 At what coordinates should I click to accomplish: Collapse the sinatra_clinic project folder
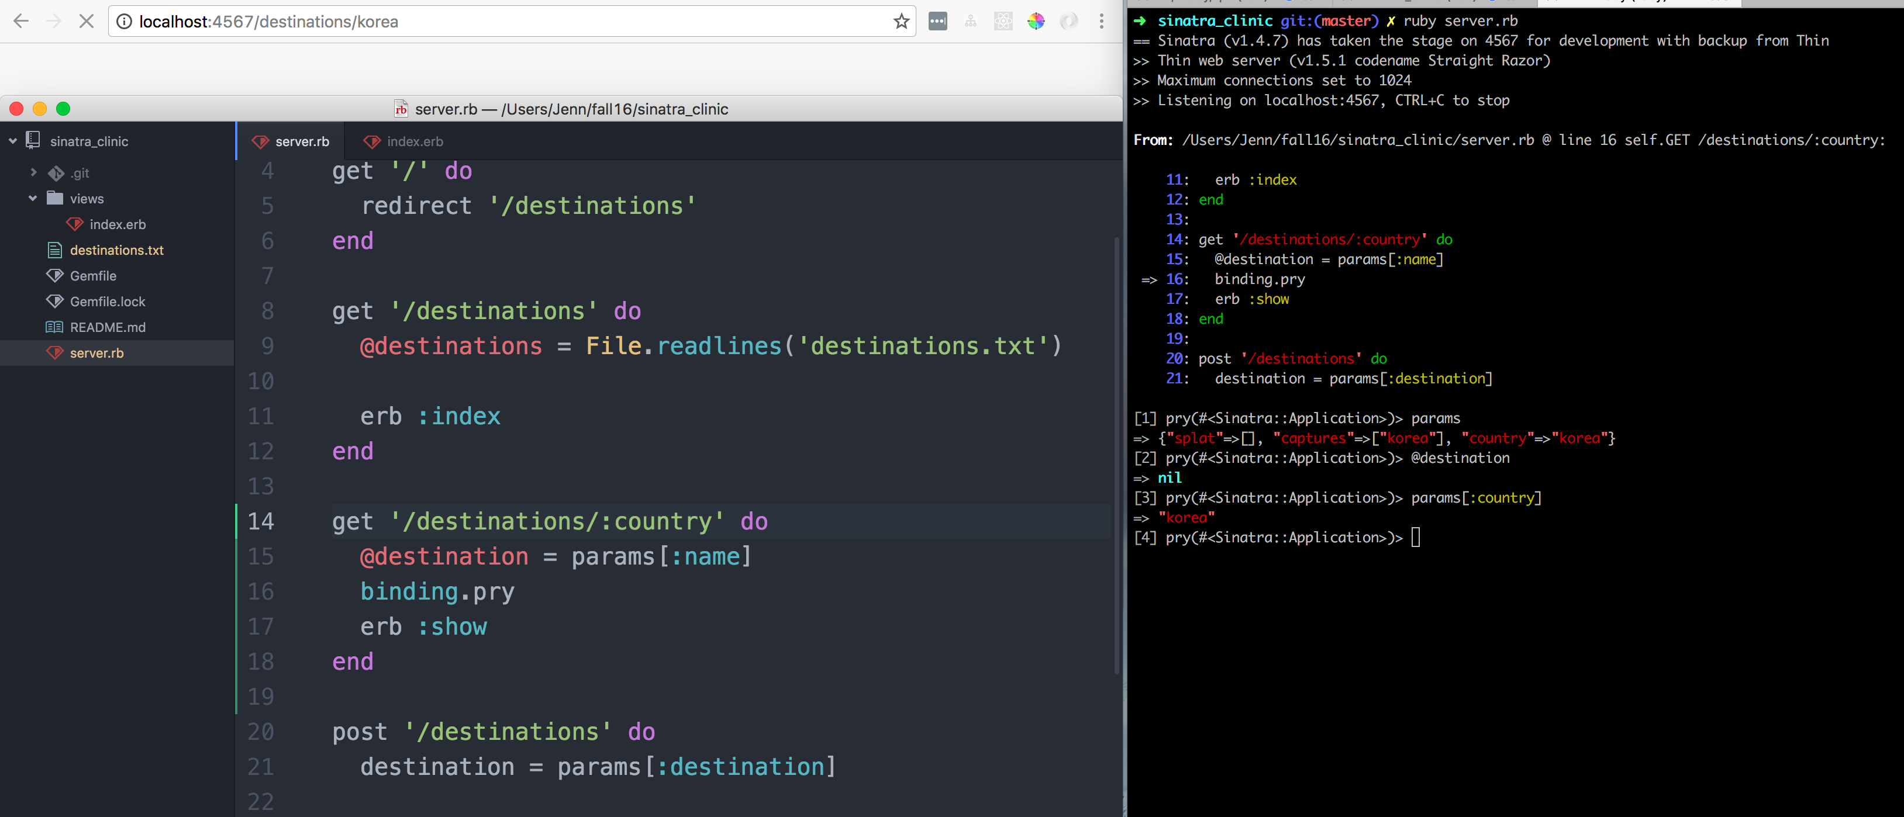[12, 141]
